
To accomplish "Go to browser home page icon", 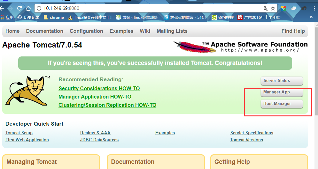I will (x=28, y=8).
